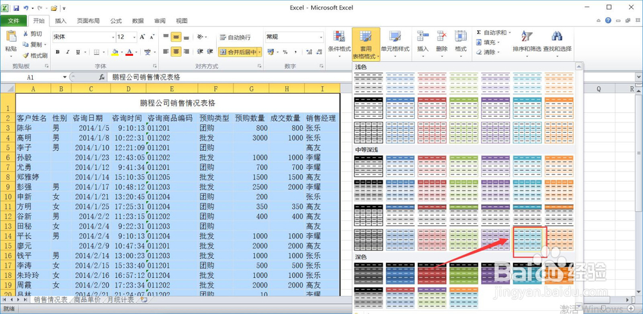Image resolution: width=643 pixels, height=314 pixels.
Task: Open Find and Select (查找和选择)
Action: coord(557,43)
